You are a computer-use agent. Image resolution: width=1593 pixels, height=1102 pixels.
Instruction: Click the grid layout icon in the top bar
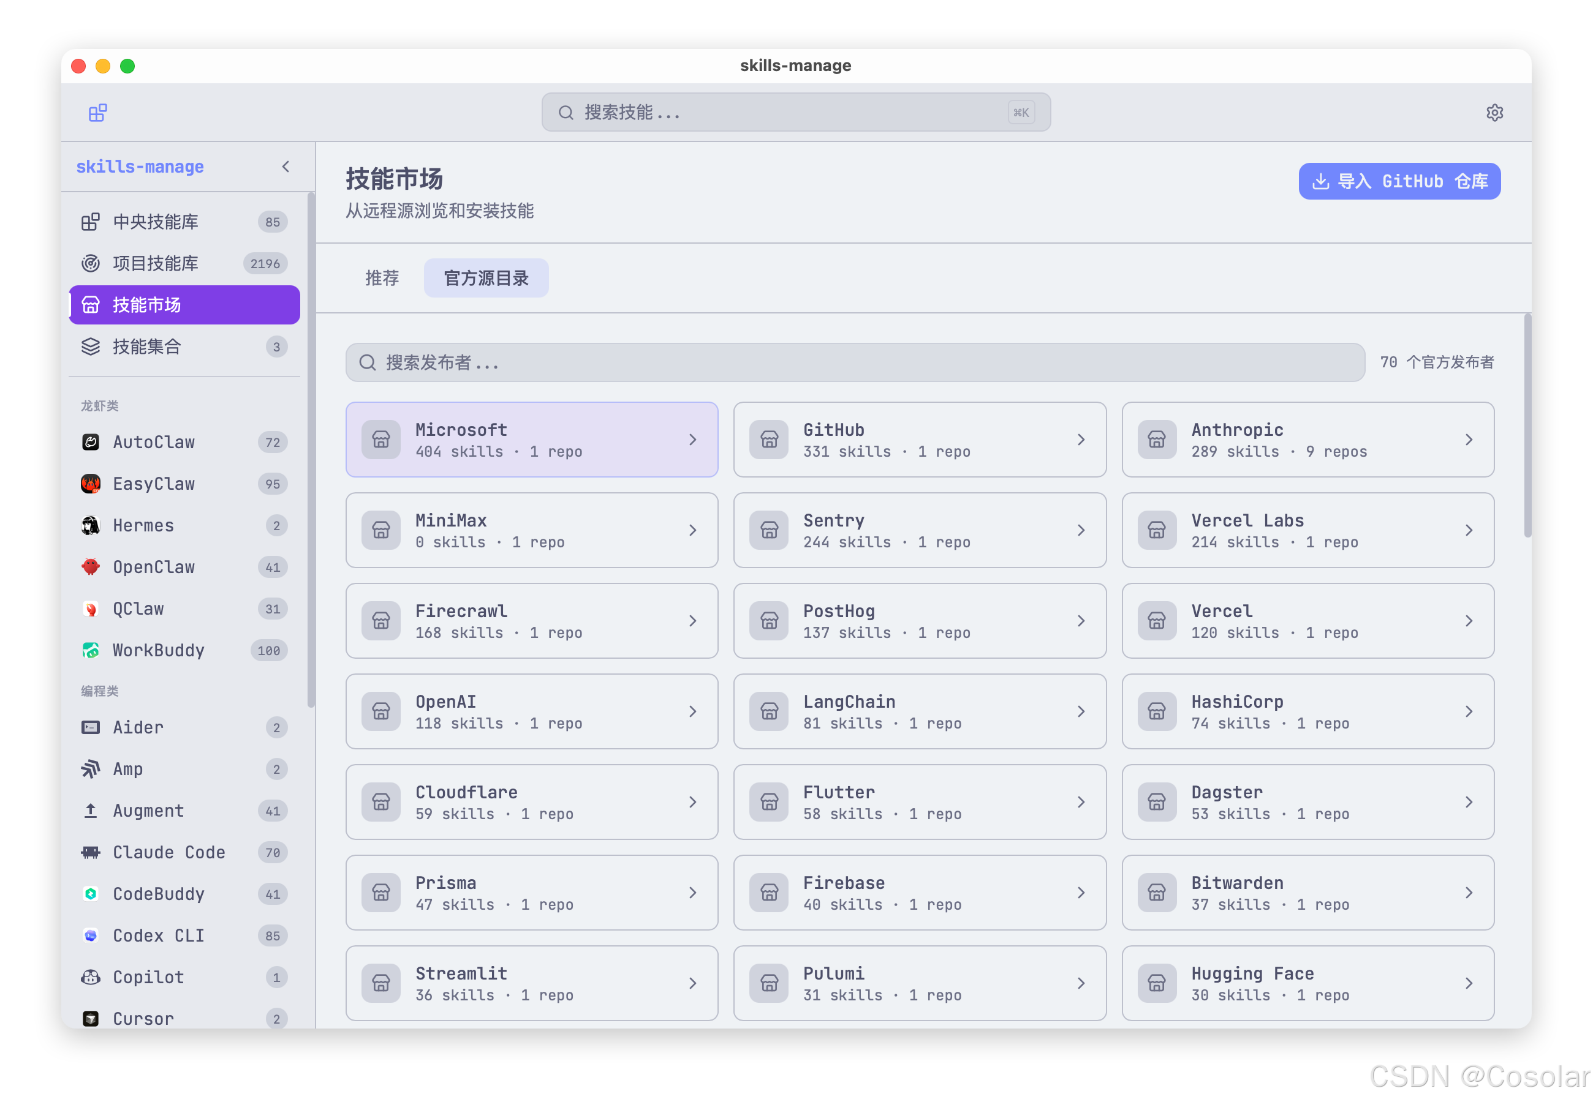click(x=98, y=113)
